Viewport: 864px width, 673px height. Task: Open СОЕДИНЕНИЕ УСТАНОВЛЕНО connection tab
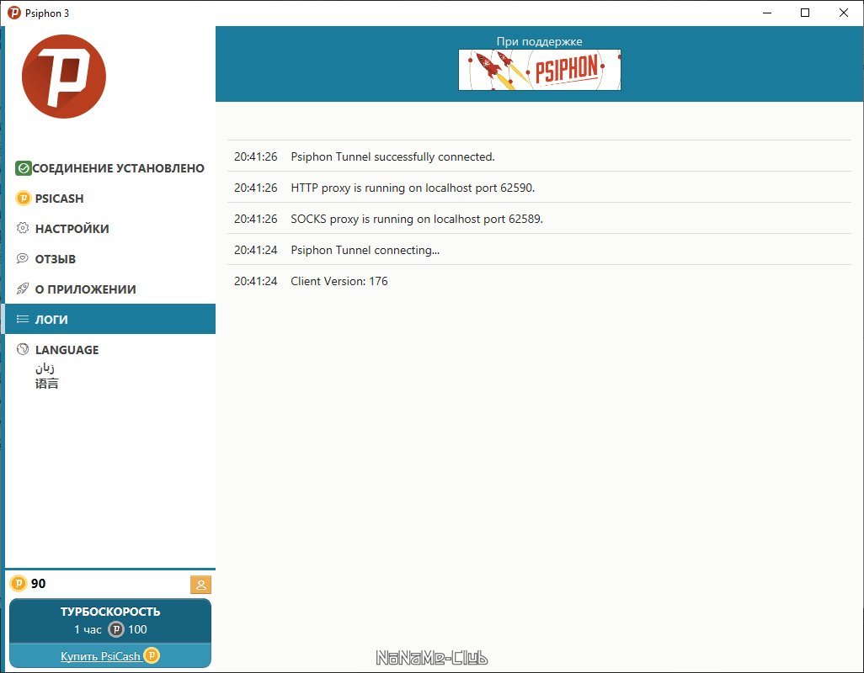point(110,168)
